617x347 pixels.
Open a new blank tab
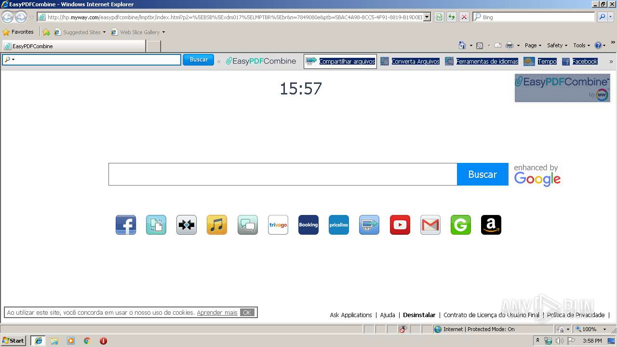coord(153,46)
